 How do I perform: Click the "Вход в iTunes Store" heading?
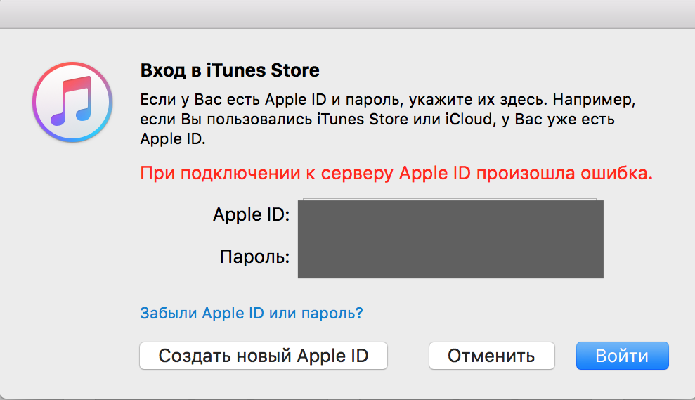tap(230, 71)
